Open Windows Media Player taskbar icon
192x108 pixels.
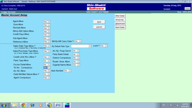point(41,105)
